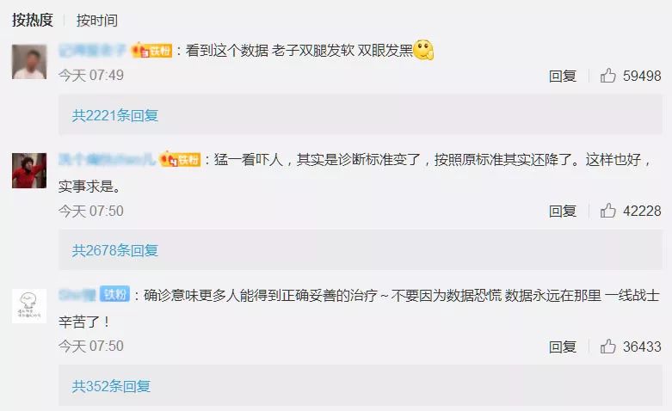Click the orange 铁粉 badge on first comment

[152, 51]
